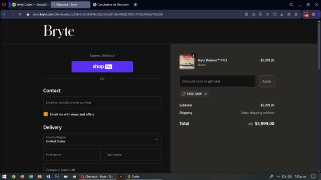The width and height of the screenshot is (321, 180).
Task: Expand the Country/Region dropdown
Action: (x=102, y=139)
